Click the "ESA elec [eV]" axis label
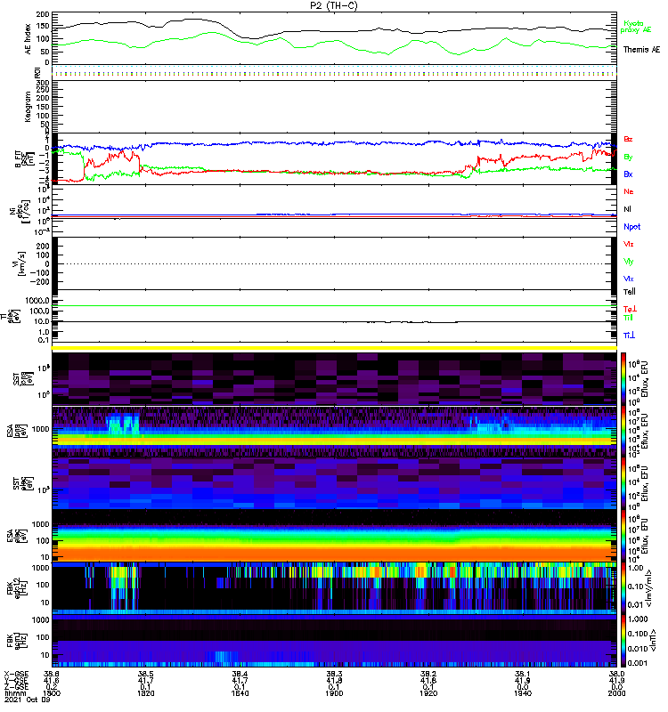Image resolution: width=668 pixels, height=712 pixels. click(x=16, y=537)
